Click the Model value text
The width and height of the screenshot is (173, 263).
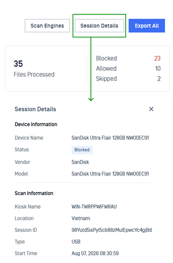coord(110,174)
